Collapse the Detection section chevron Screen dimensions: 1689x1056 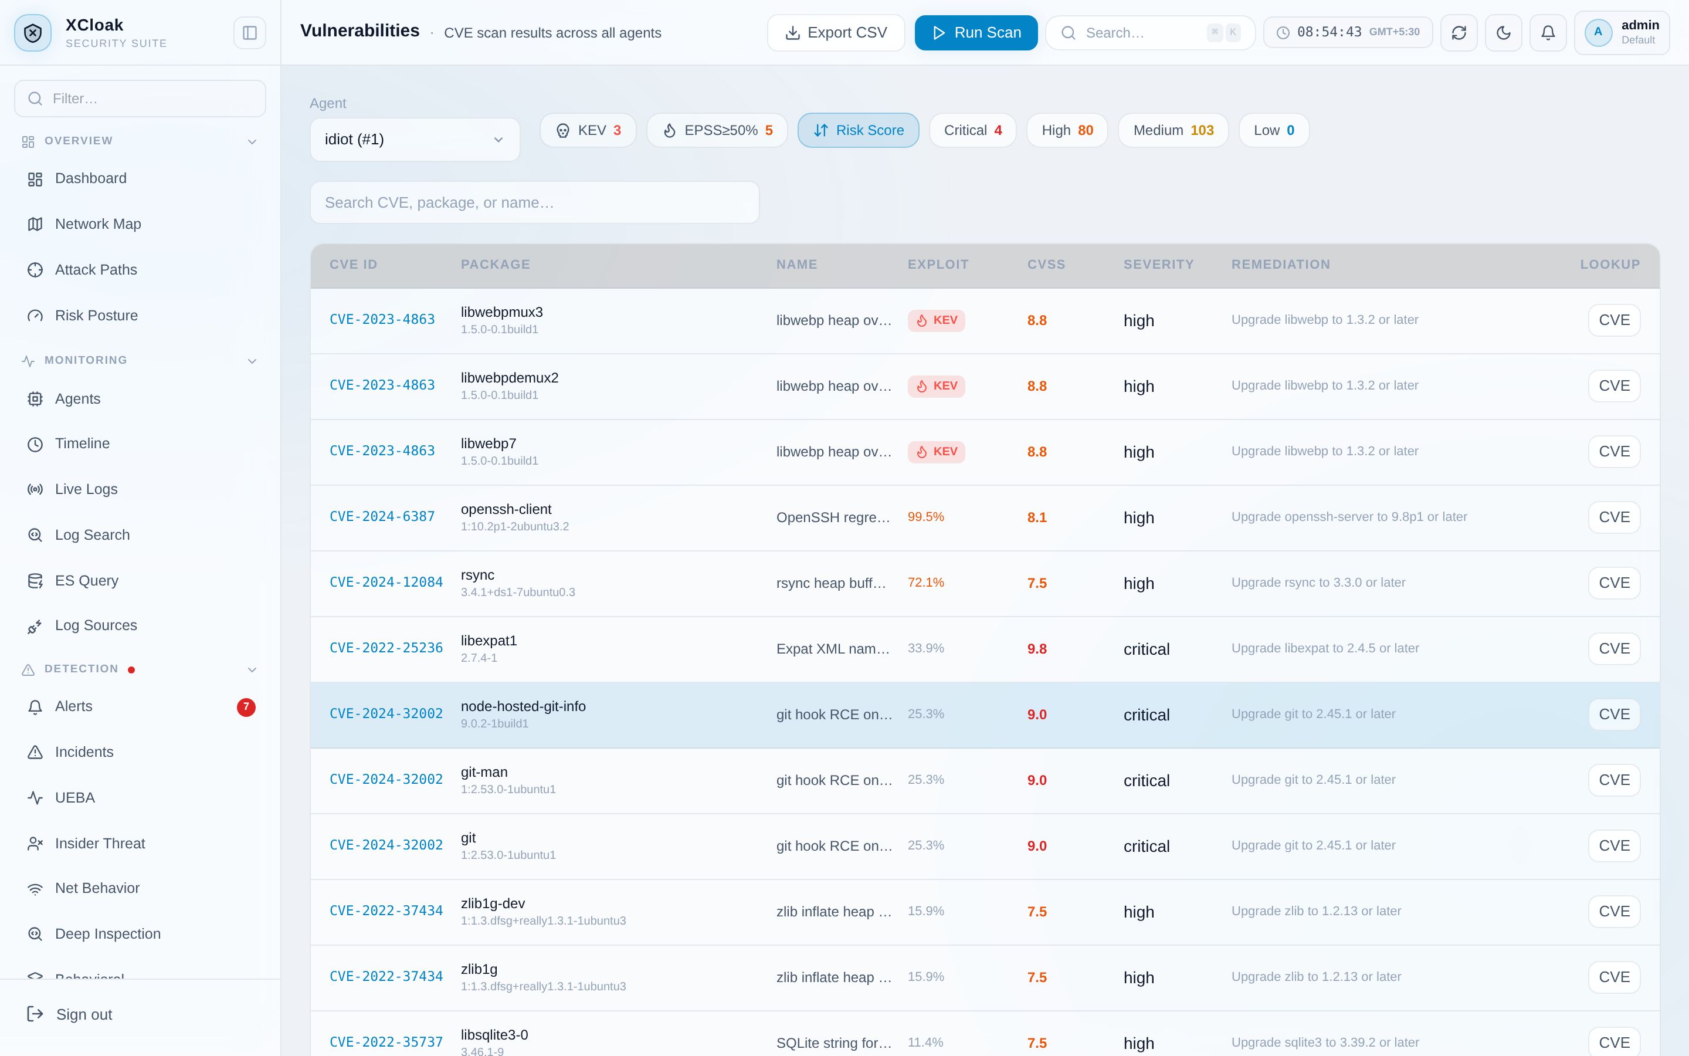252,670
